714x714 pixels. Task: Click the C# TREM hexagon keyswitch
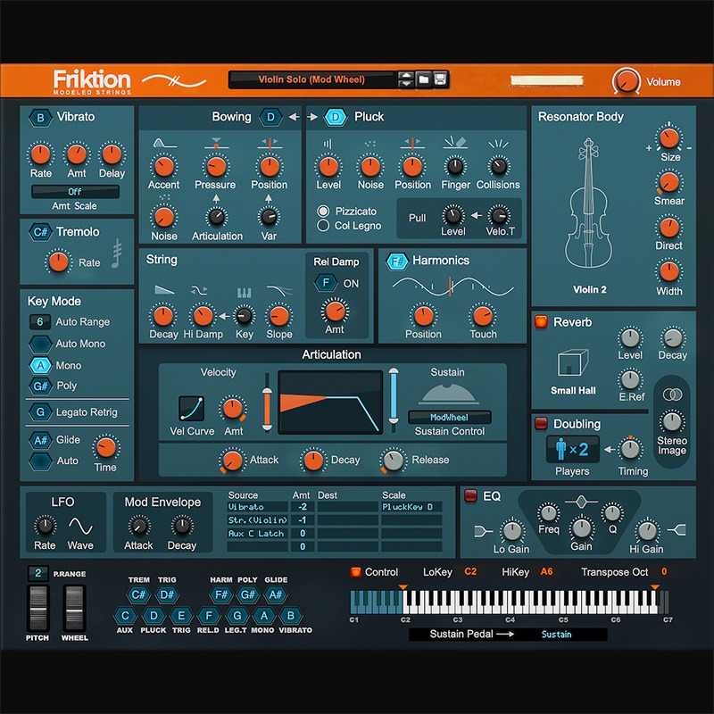(x=138, y=594)
